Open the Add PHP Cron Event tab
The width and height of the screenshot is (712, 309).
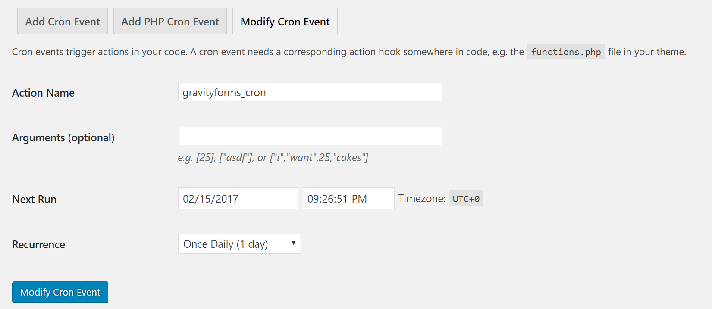(170, 21)
